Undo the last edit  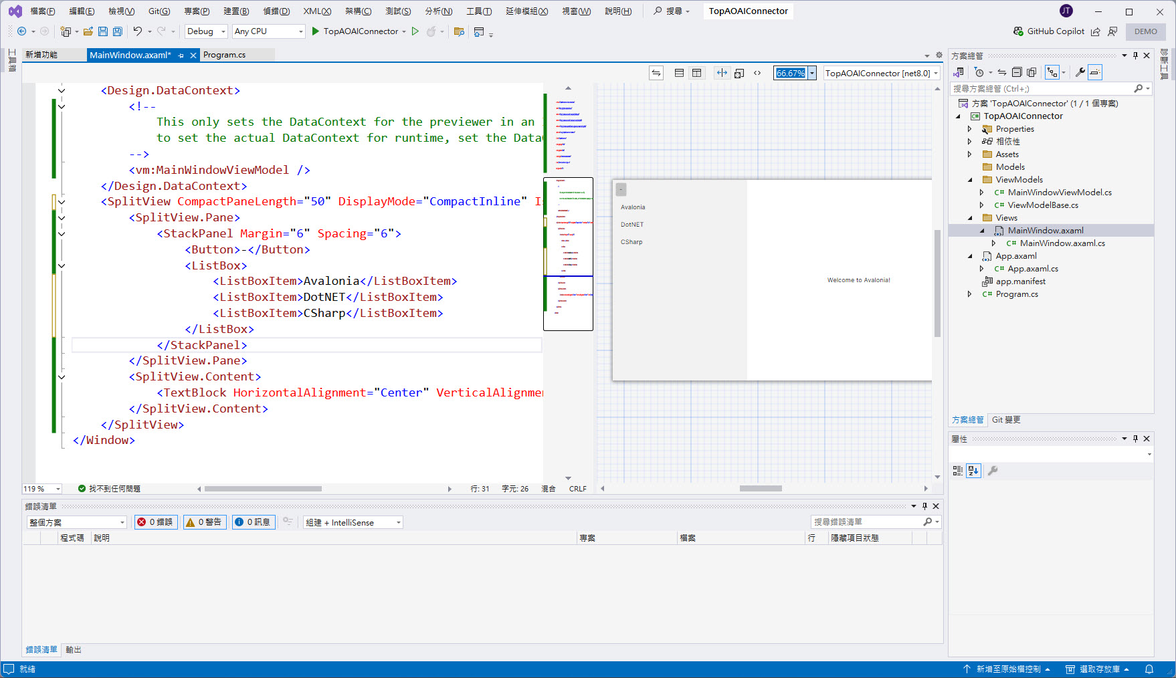coord(137,31)
